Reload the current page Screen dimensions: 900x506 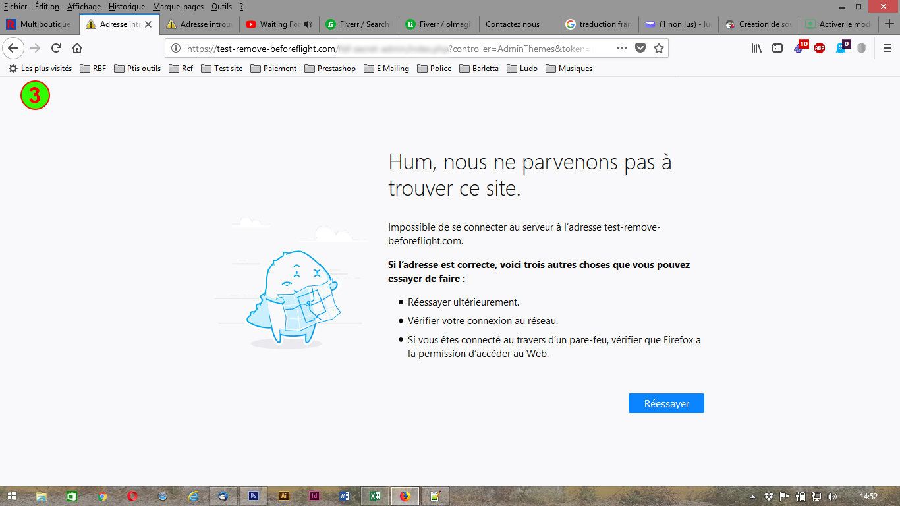57,48
